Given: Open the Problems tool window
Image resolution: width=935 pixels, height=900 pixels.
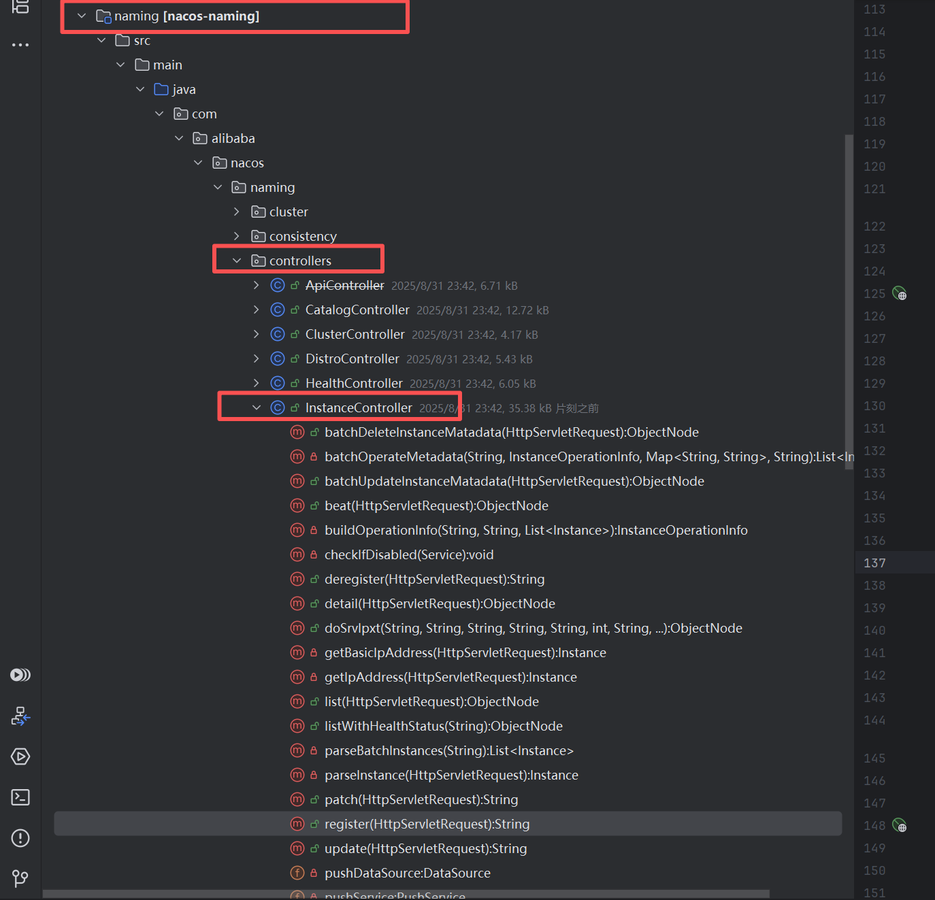Looking at the screenshot, I should (x=20, y=838).
